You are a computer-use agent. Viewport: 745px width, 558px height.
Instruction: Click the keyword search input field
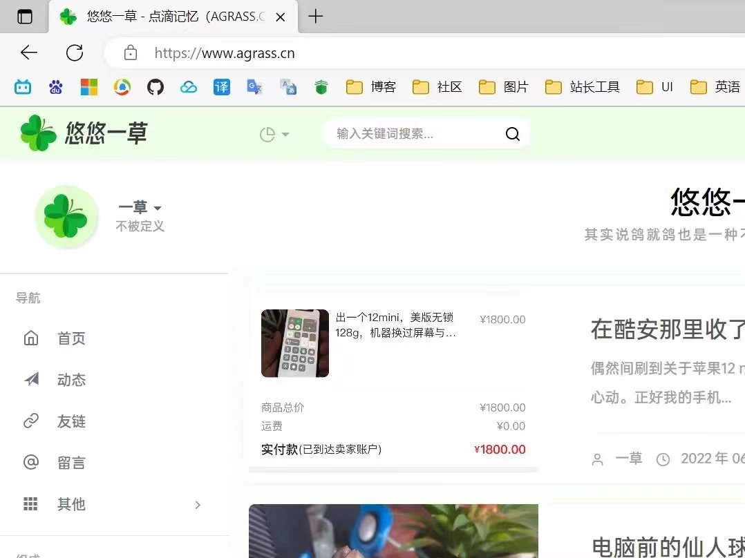pos(415,134)
